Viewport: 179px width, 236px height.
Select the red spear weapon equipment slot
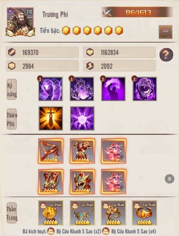pos(51,151)
